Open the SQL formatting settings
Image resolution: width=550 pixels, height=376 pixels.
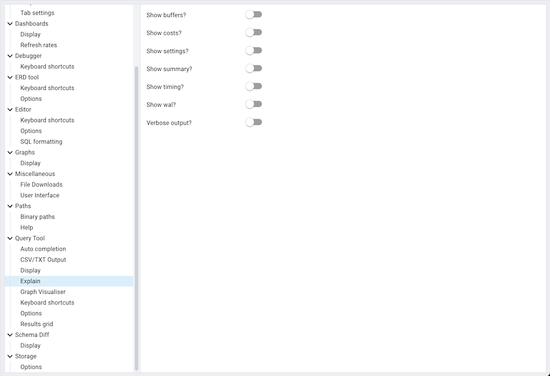tap(41, 141)
